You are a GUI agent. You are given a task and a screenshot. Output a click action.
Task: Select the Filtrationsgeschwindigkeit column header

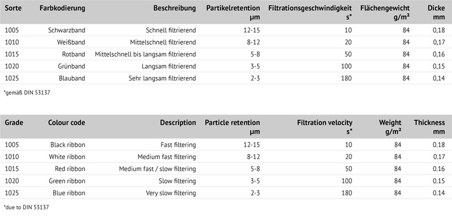(x=310, y=12)
